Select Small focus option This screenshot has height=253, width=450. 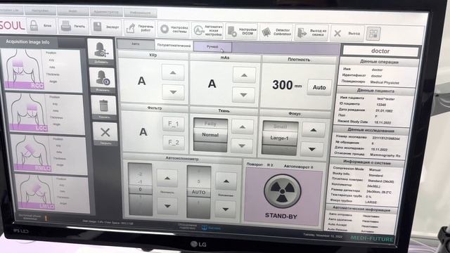pos(280,126)
